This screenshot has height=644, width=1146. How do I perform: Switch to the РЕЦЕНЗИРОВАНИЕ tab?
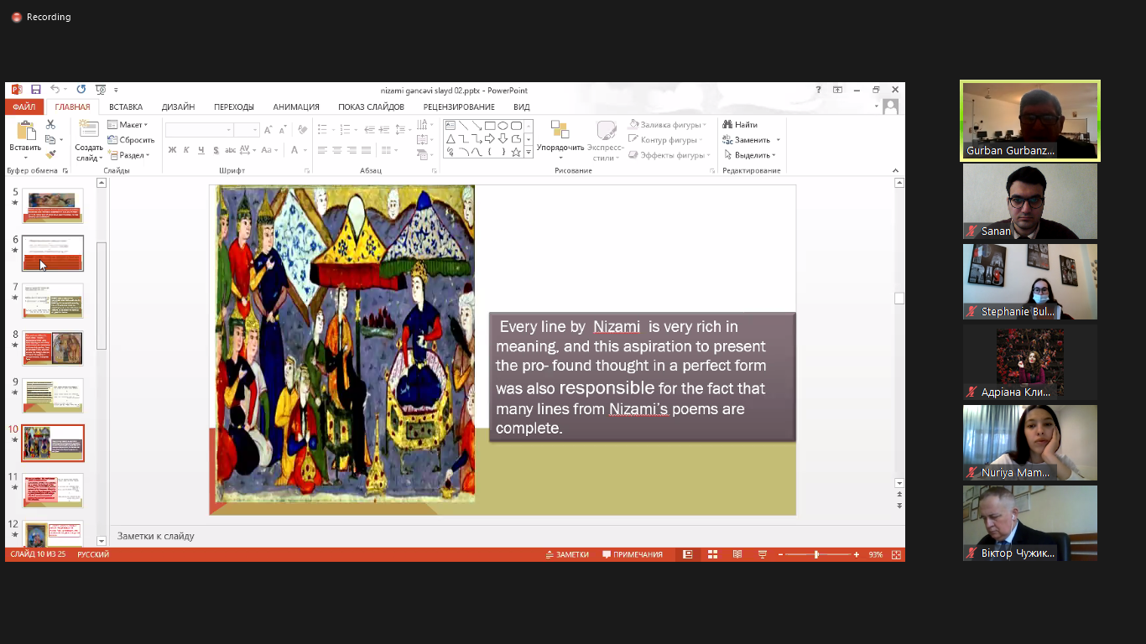coord(459,107)
